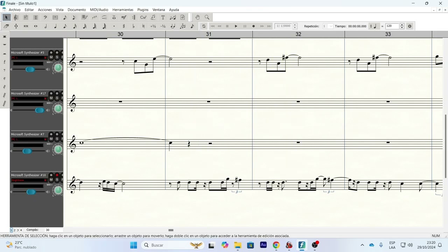Toggle the playback loop button
This screenshot has height=252, width=448.
tap(204, 26)
